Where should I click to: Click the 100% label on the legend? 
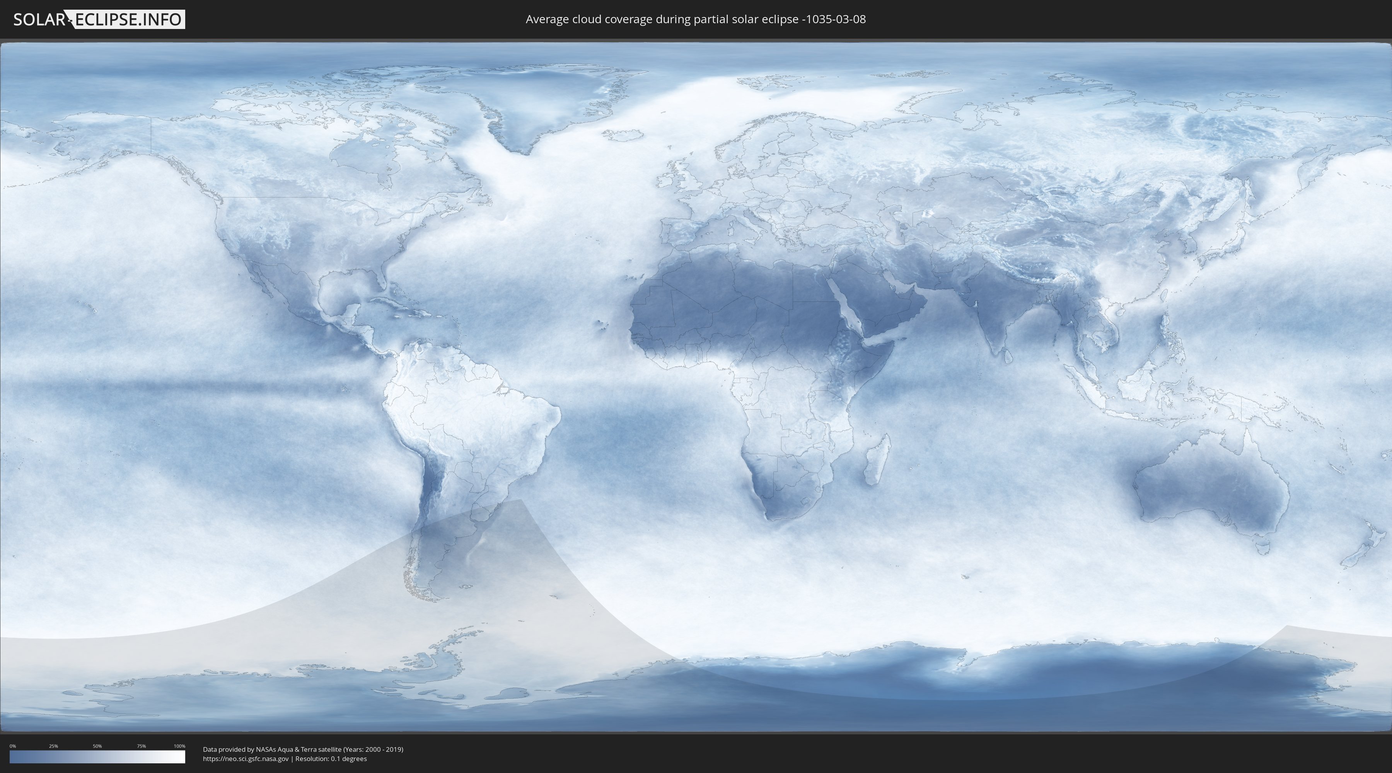tap(179, 746)
